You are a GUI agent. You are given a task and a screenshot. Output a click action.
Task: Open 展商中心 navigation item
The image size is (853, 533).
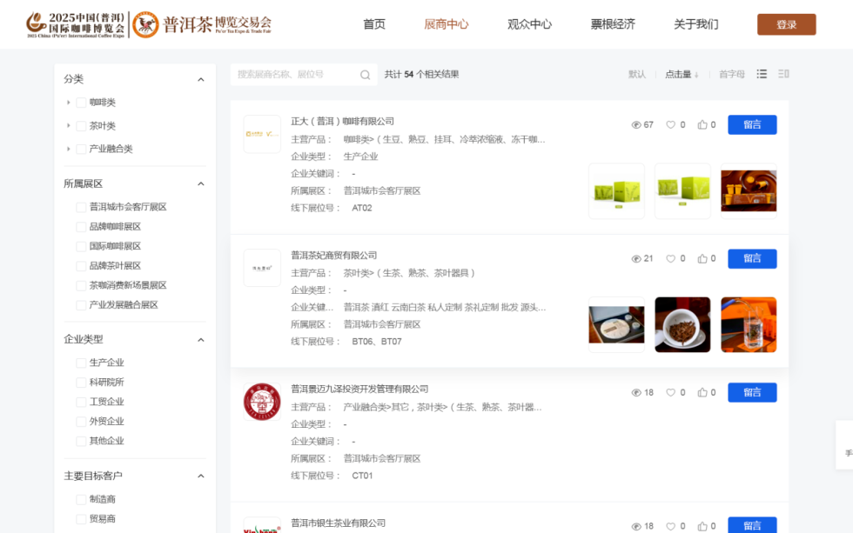(x=446, y=24)
